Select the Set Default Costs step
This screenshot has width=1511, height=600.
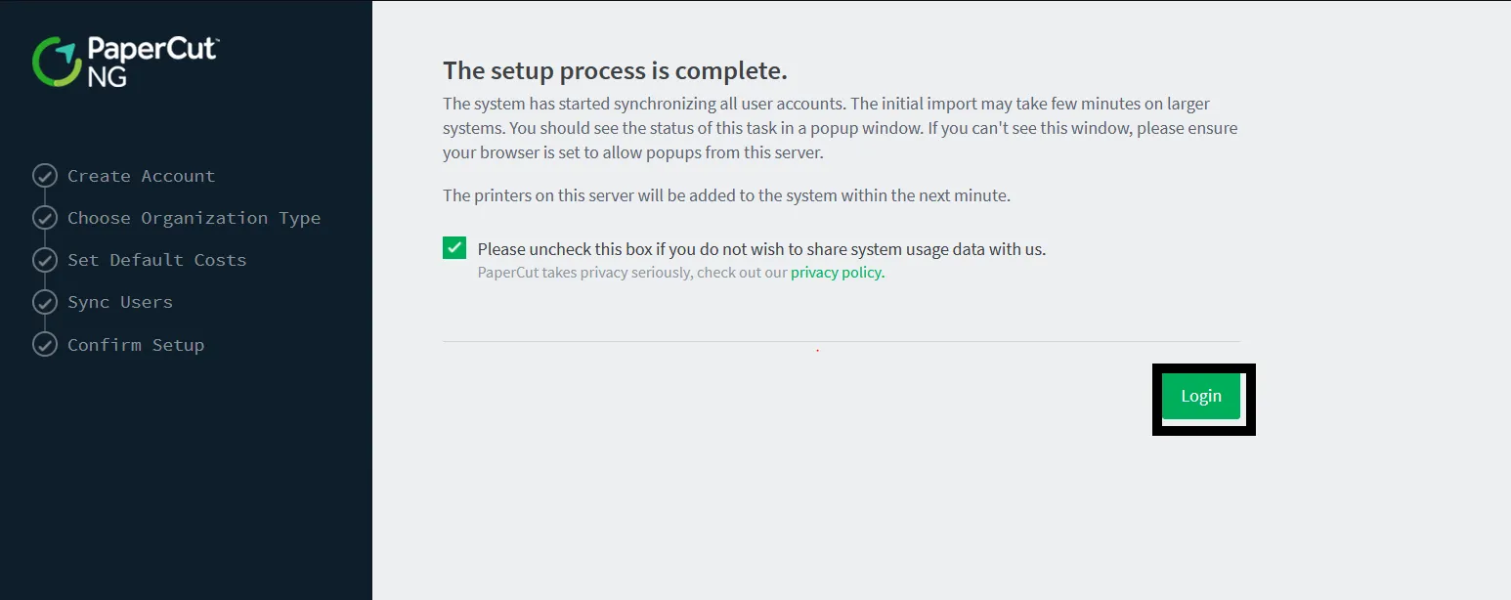[x=156, y=259]
